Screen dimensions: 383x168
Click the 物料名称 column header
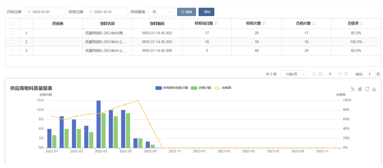(108, 24)
